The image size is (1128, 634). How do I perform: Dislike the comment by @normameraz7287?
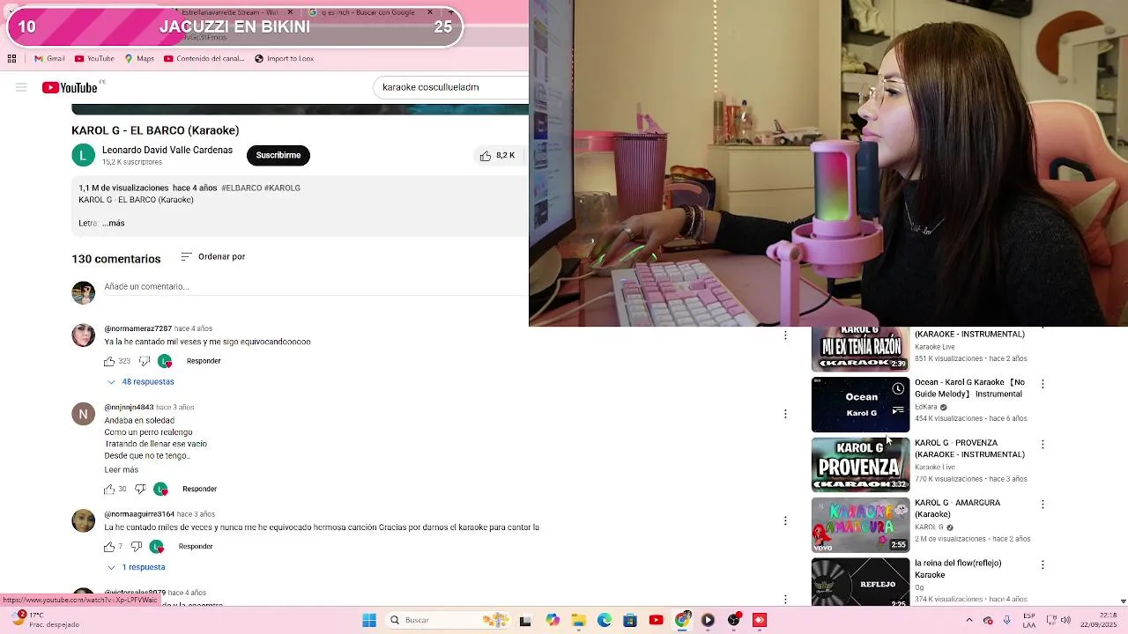point(145,361)
